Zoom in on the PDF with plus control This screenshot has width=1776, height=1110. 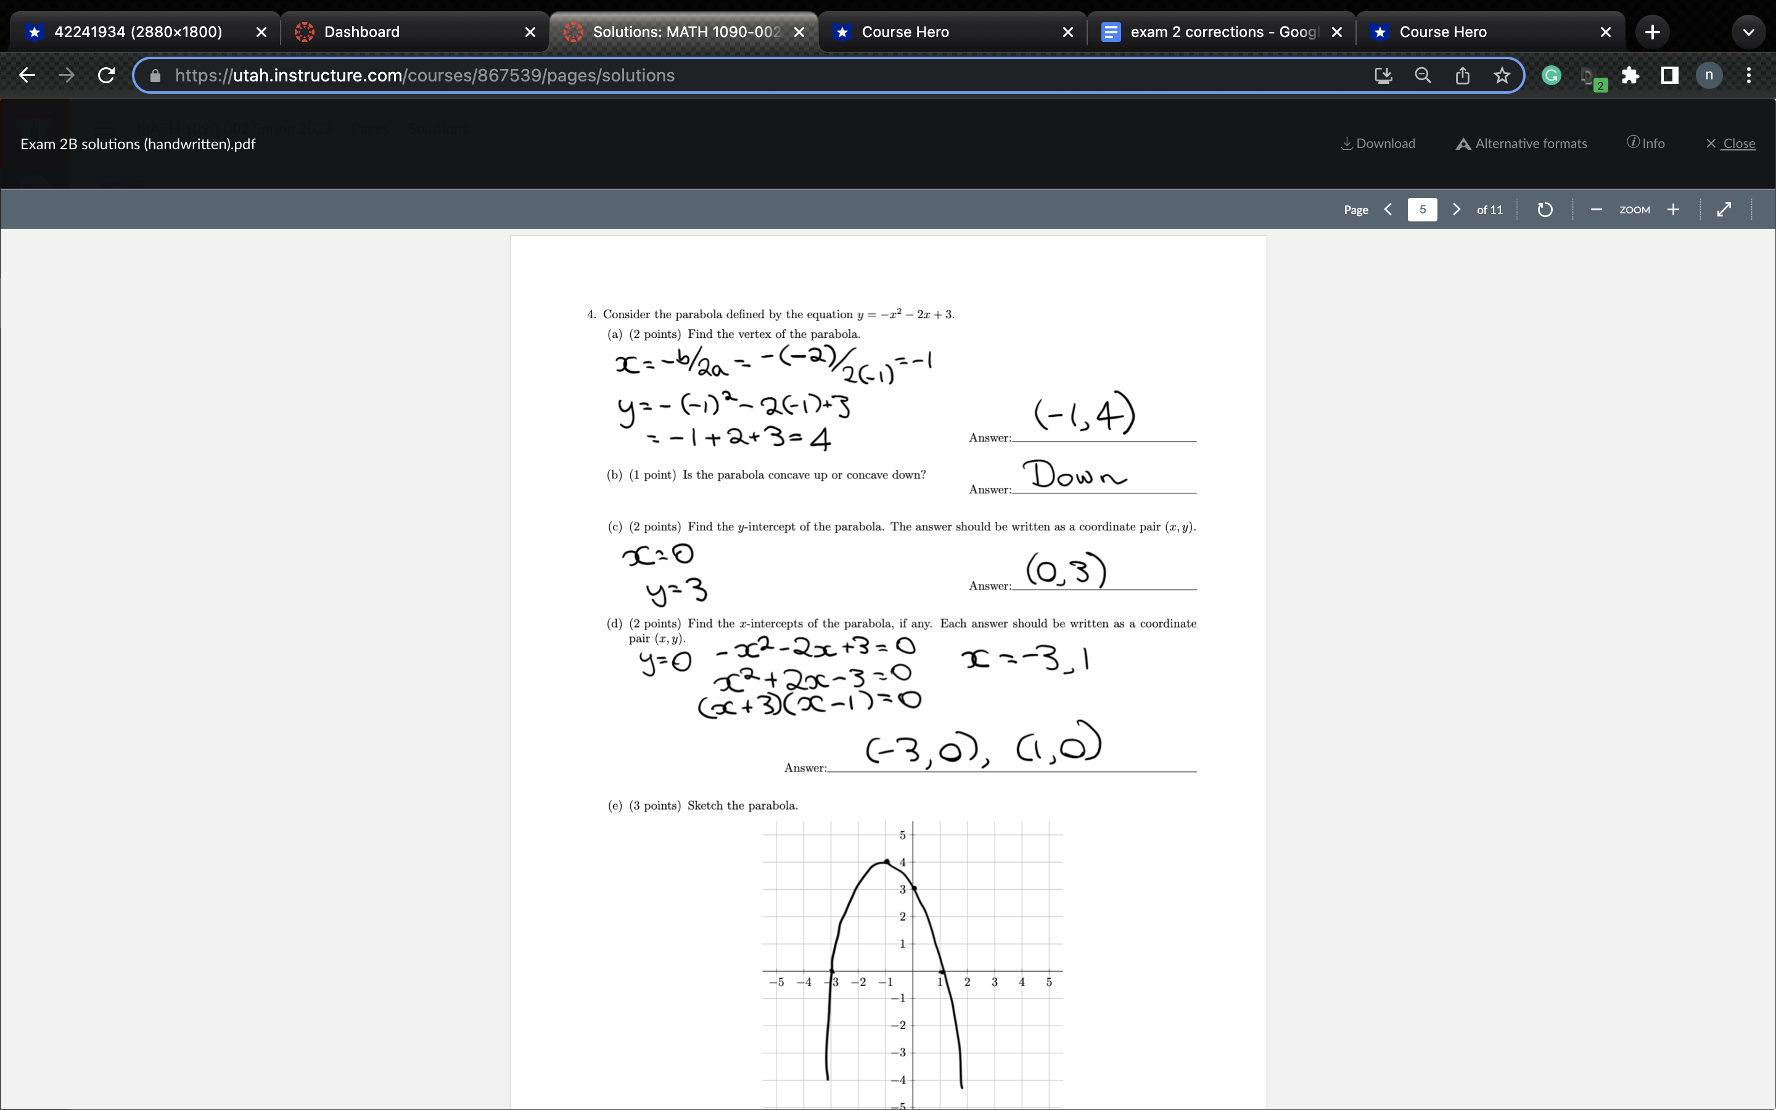coord(1674,209)
